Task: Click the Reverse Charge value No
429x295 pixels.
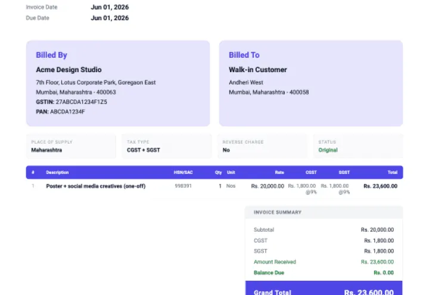Action: [x=226, y=150]
